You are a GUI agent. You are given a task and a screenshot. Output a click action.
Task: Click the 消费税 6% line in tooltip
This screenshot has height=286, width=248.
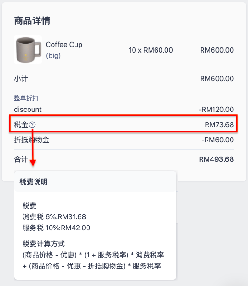tap(54, 217)
